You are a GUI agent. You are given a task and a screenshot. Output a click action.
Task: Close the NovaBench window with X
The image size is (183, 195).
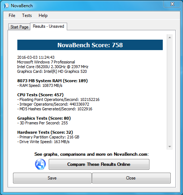coord(172,4)
